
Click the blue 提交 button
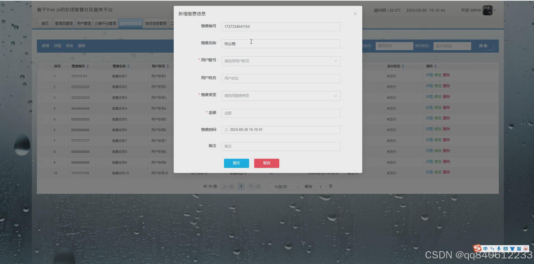point(237,163)
